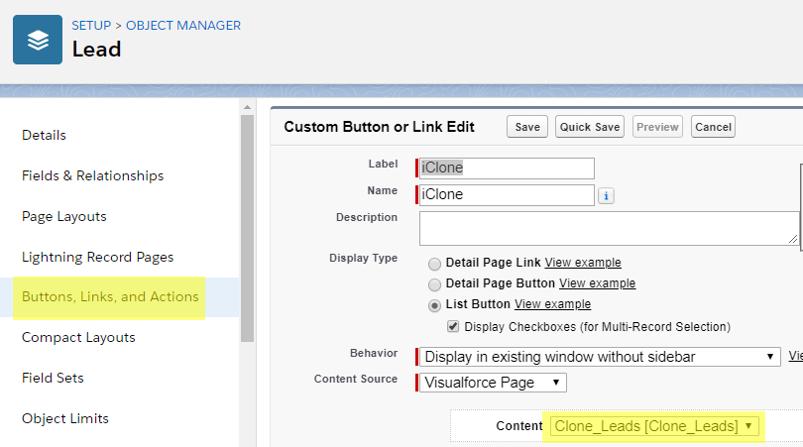Click the SETUP breadcrumb link

pos(91,26)
